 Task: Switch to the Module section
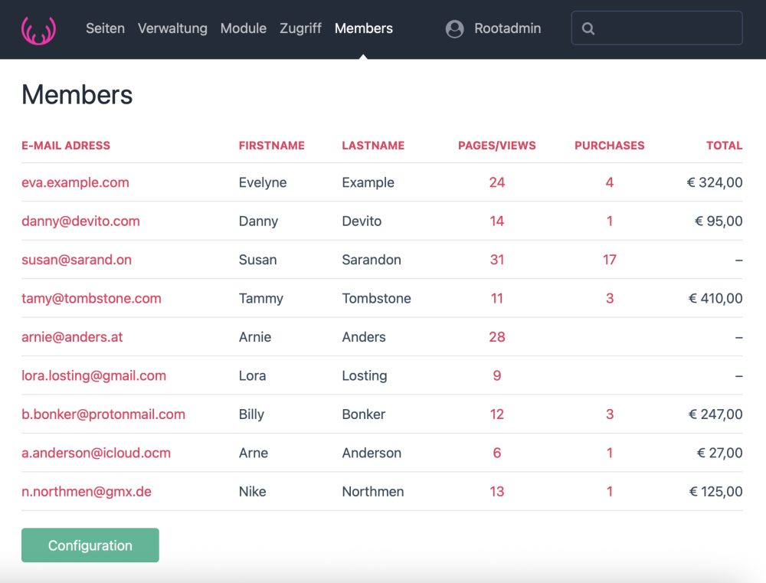click(x=244, y=28)
